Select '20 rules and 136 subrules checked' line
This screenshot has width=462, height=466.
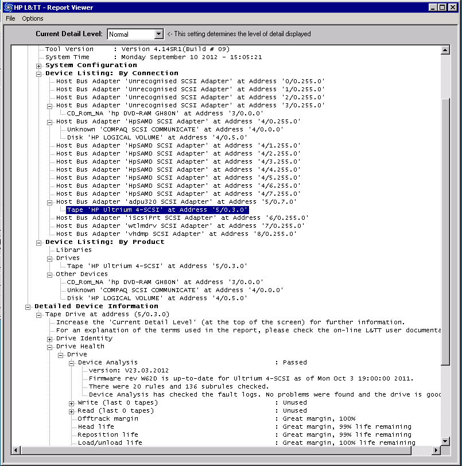point(178,387)
